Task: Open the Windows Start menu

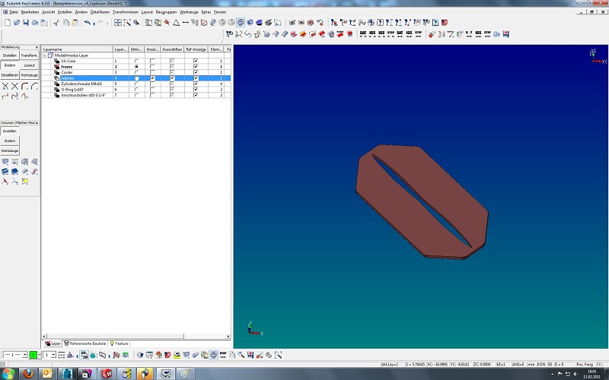Action: coord(8,373)
